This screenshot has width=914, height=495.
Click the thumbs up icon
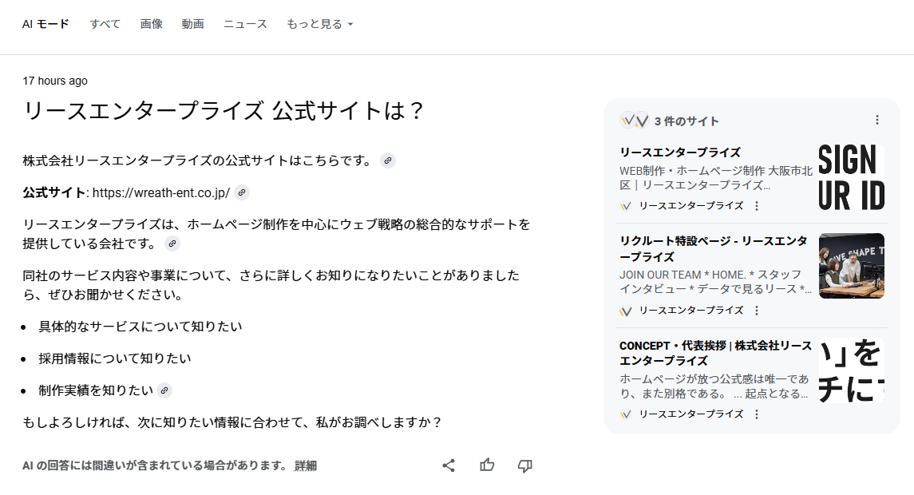[487, 465]
